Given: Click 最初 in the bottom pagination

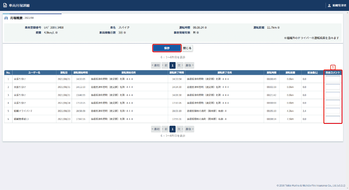Looking at the screenshot, I should click(156, 129).
